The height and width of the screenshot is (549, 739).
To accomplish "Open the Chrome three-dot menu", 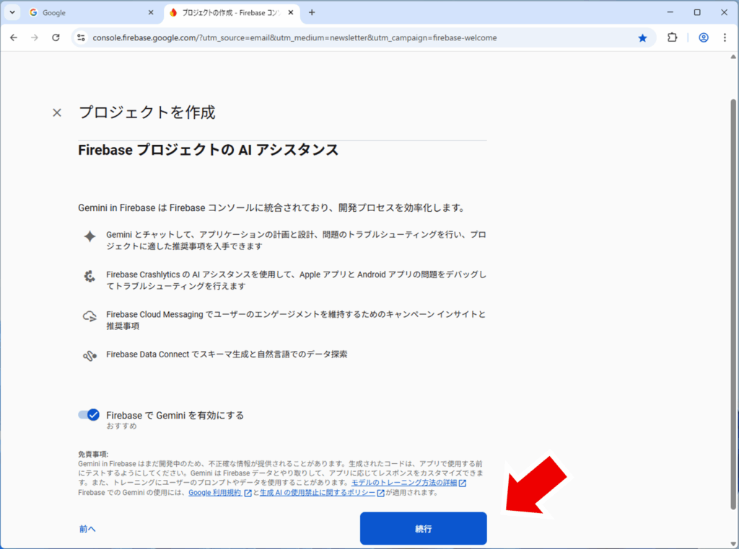I will point(725,37).
